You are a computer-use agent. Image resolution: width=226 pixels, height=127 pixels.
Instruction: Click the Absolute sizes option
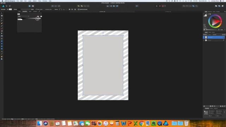pyautogui.click(x=48, y=10)
